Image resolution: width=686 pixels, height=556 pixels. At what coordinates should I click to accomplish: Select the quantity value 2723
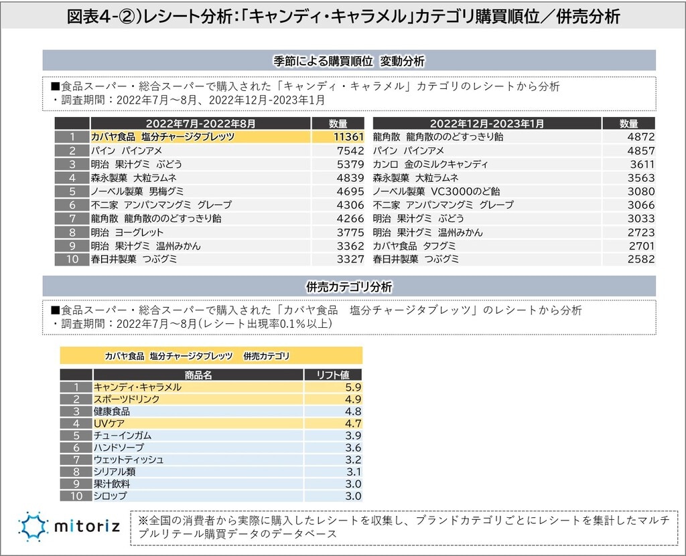coord(641,233)
